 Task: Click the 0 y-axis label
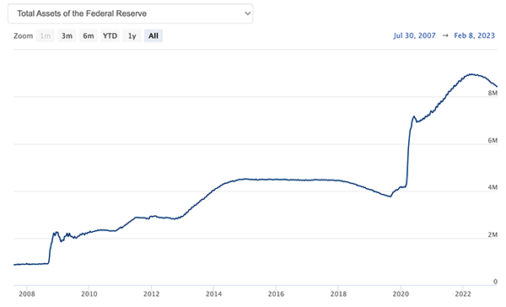point(495,282)
